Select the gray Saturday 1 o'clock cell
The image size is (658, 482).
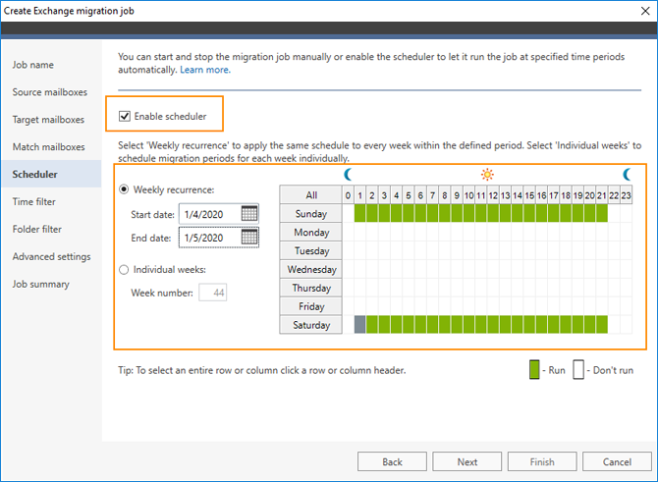point(360,325)
